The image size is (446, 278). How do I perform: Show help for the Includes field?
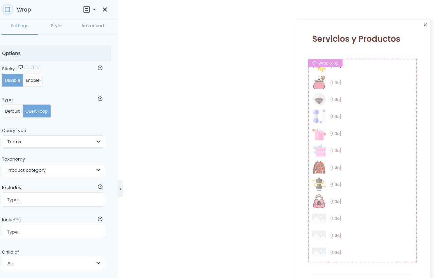point(100,219)
